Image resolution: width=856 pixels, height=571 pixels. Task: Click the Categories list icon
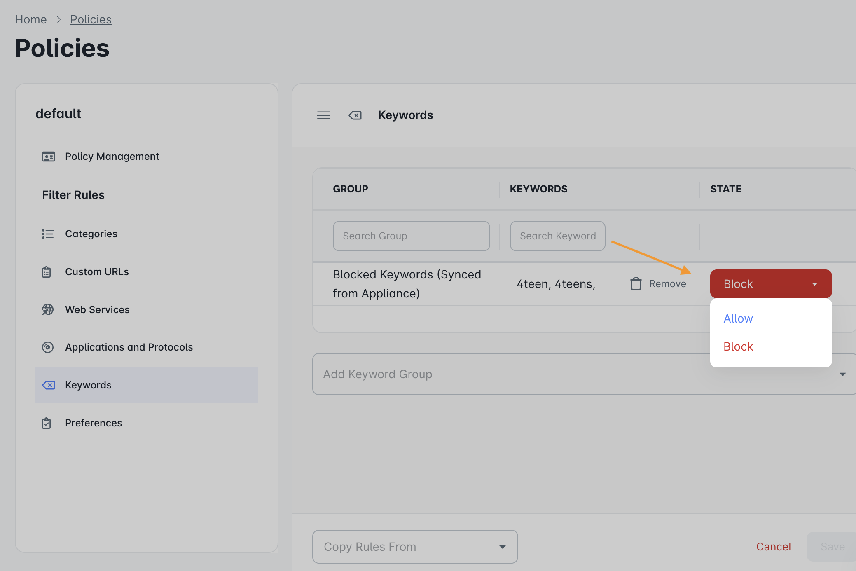(x=48, y=234)
